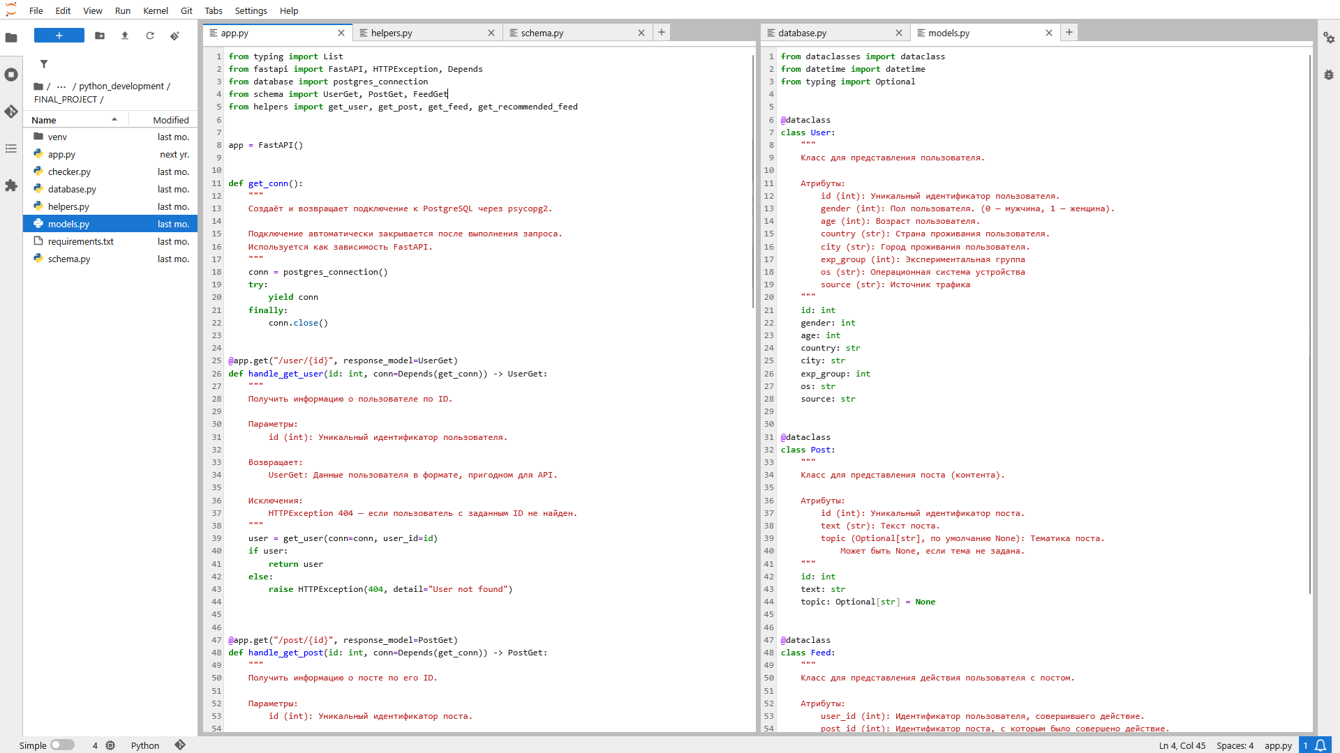Open the Property Inspector gears icon
Screen dimensions: 1340x753
click(1329, 38)
